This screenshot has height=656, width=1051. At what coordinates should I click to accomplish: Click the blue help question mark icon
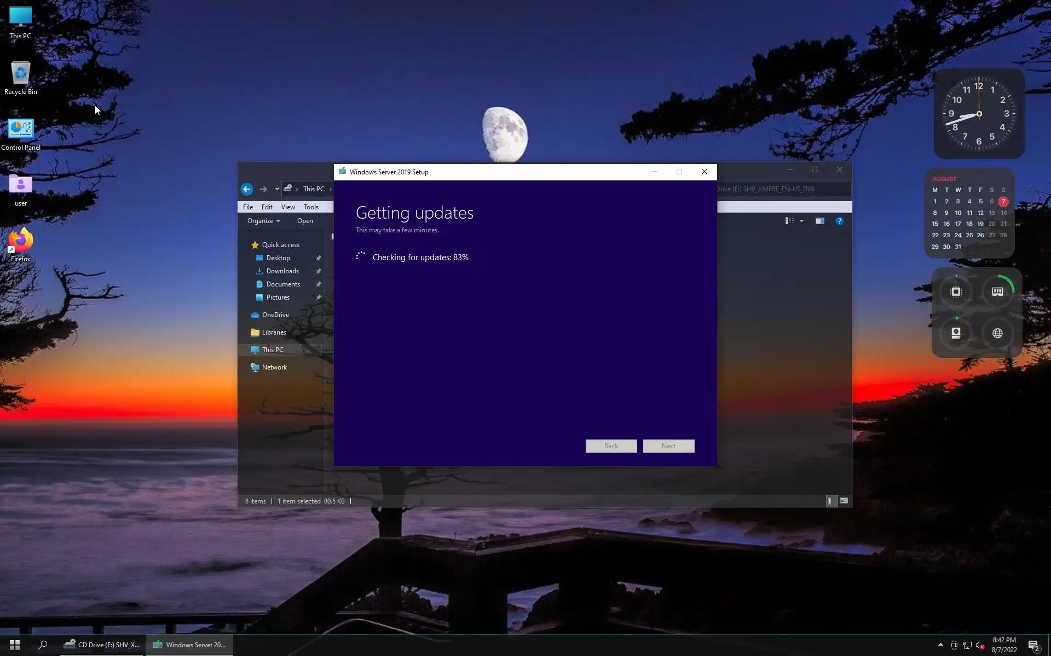coord(839,221)
